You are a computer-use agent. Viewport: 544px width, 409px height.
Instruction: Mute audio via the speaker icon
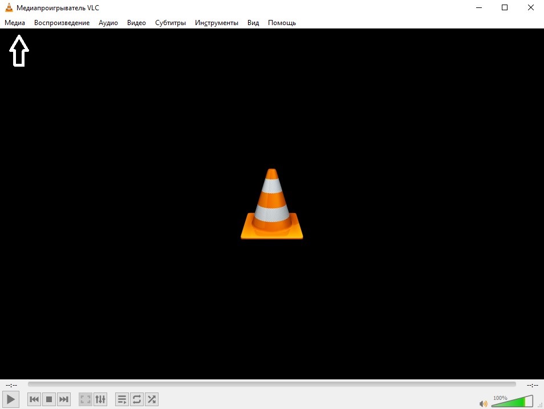[x=483, y=404]
